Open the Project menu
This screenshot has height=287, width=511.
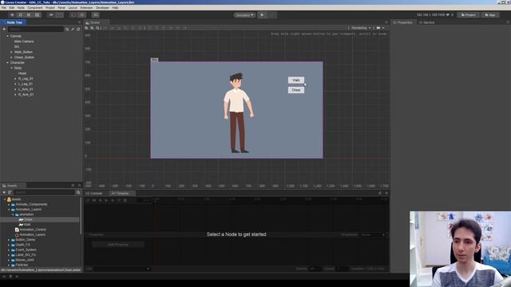click(50, 7)
